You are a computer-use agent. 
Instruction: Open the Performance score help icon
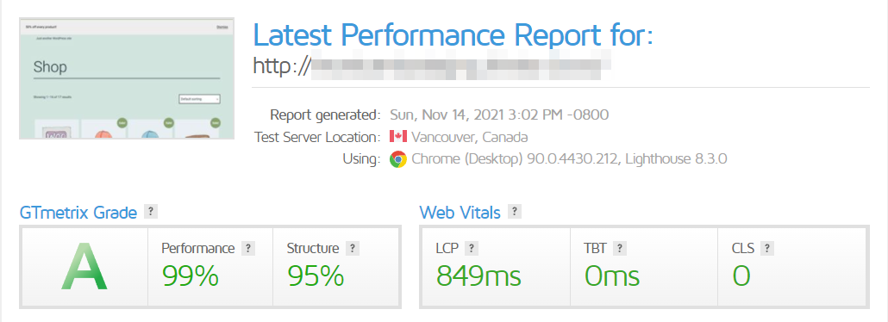(247, 248)
